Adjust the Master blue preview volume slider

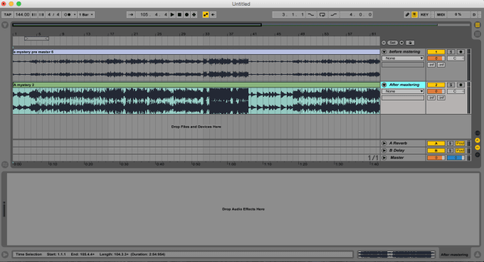(456, 157)
